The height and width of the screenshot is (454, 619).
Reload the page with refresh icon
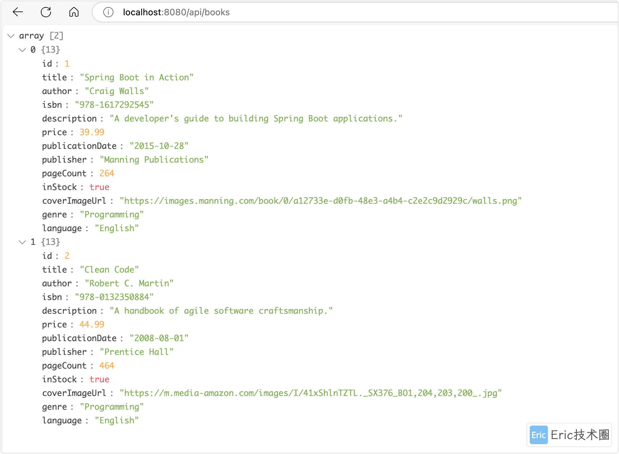[46, 12]
